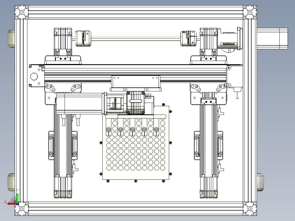This screenshot has width=295, height=221.
Task: Select the perforated tray plate with circular holes
Action: (x=136, y=143)
